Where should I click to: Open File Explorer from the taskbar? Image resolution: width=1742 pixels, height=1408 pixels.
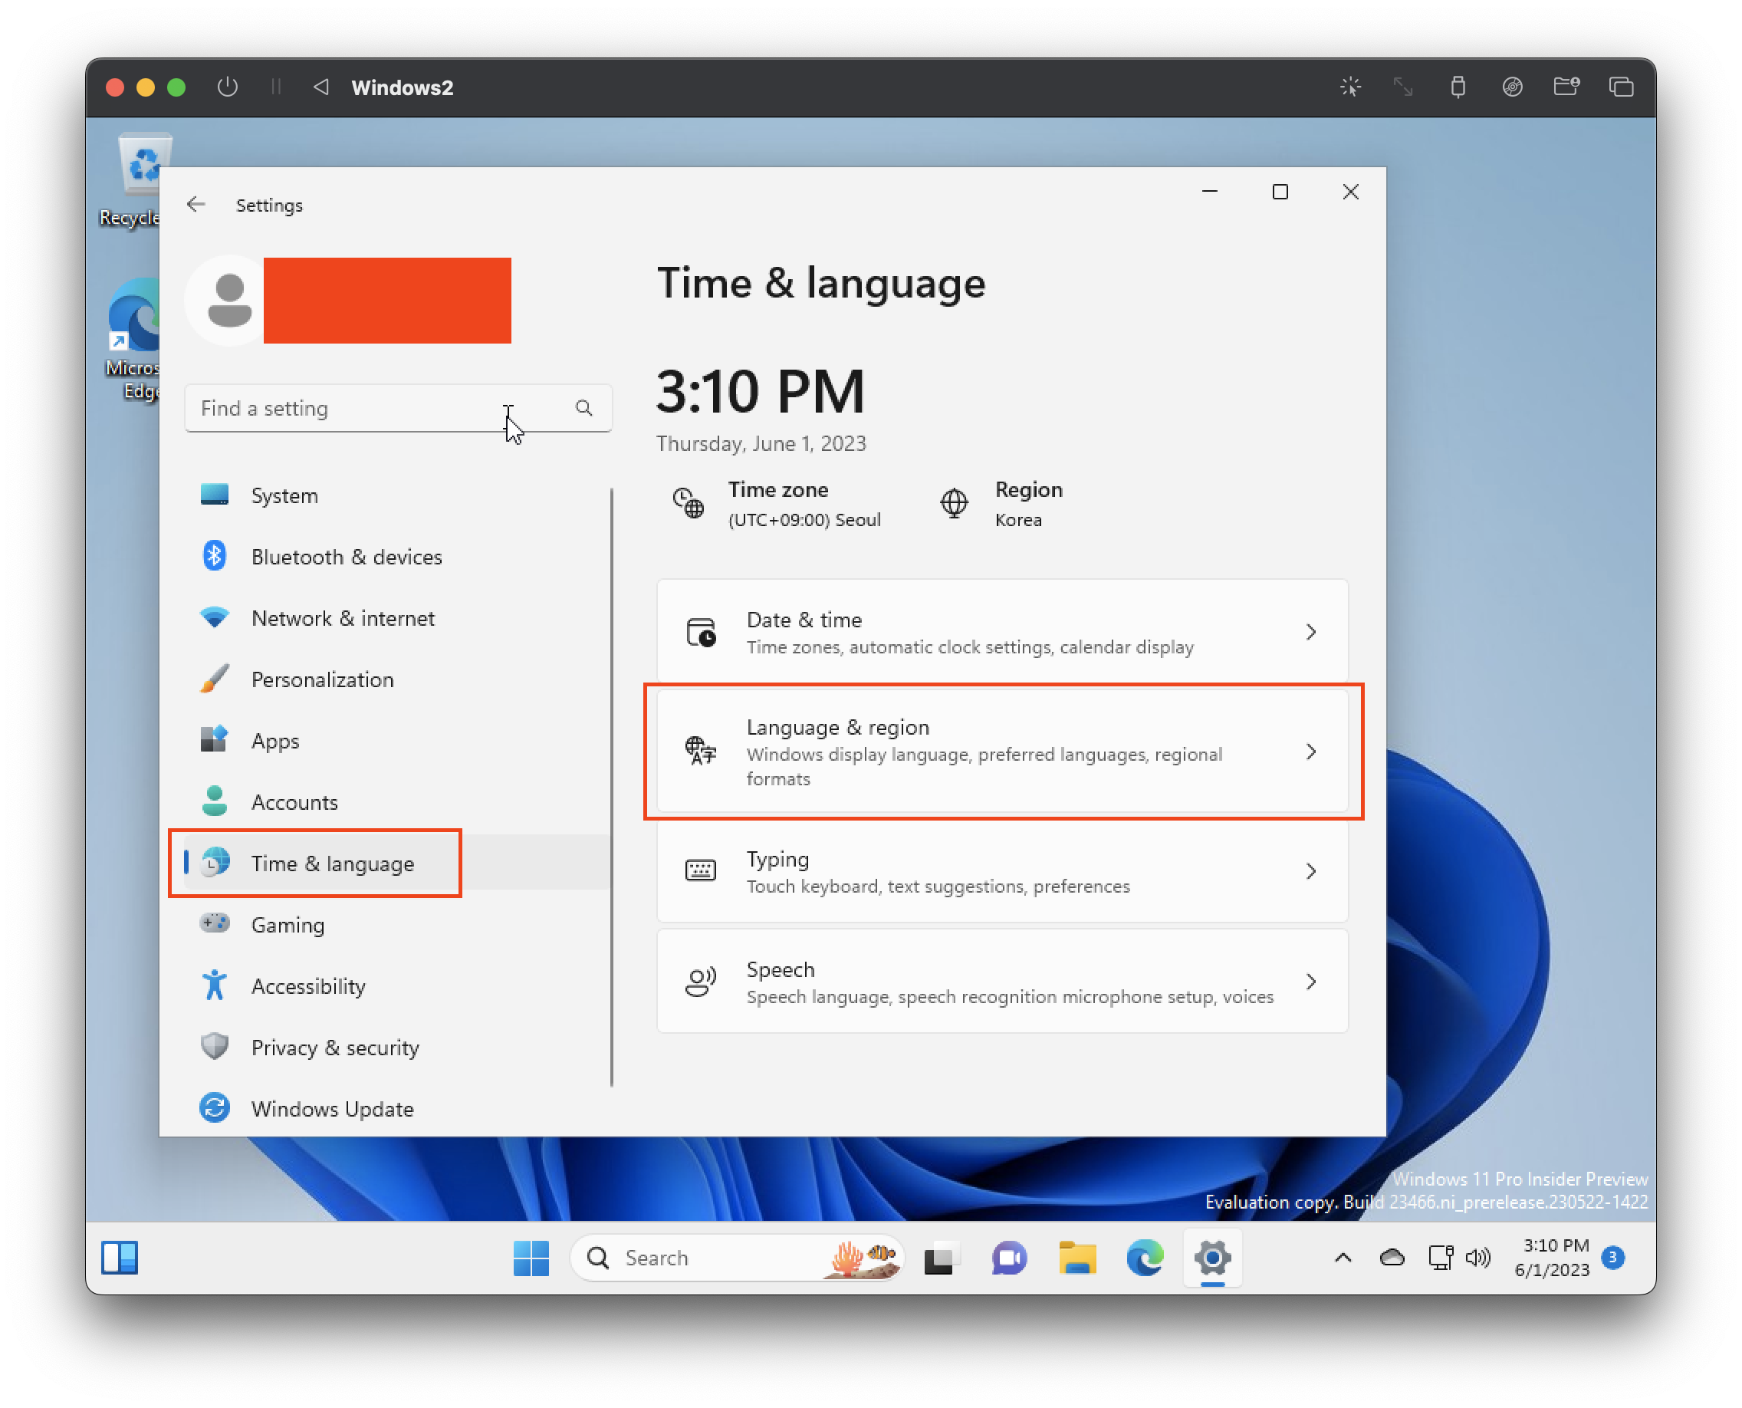coord(1077,1258)
